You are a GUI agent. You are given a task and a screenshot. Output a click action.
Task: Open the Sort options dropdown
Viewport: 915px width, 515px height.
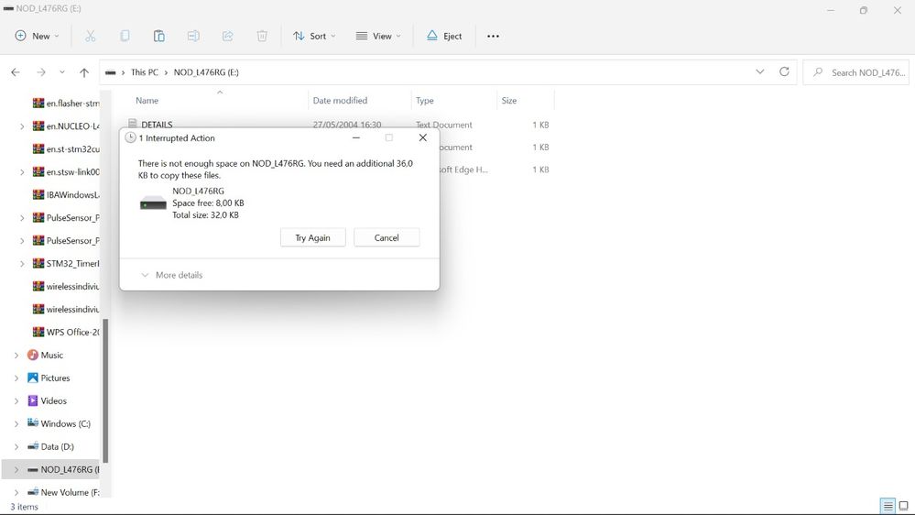[314, 37]
